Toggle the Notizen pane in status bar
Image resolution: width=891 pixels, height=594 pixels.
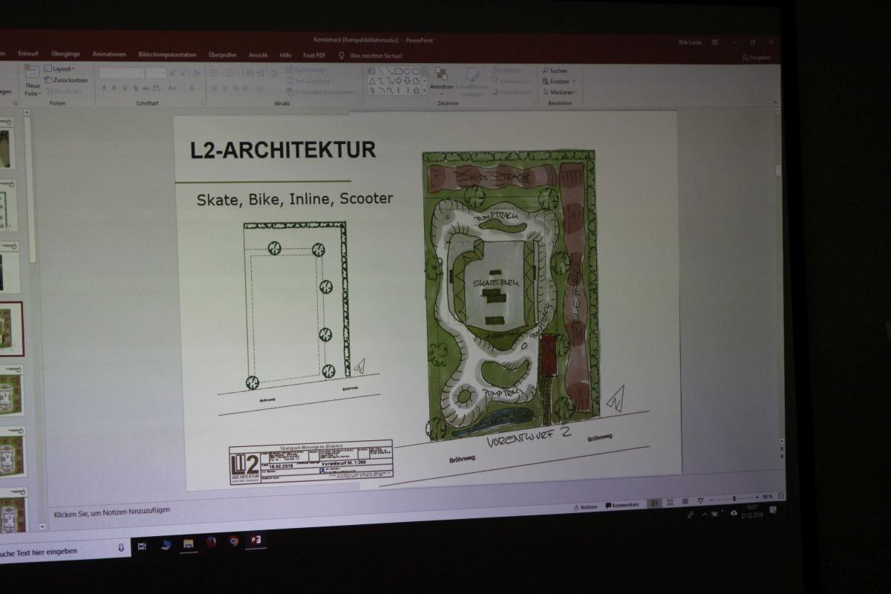coord(584,506)
